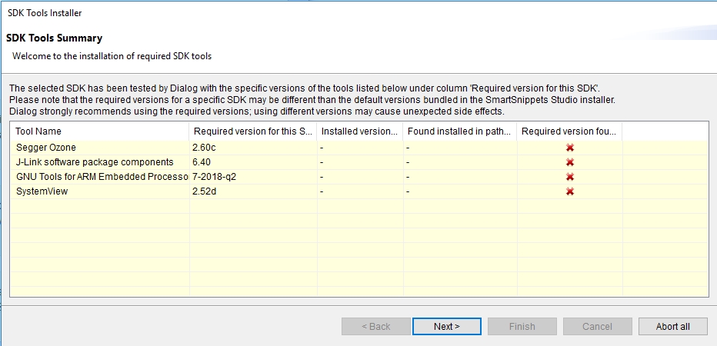Viewport: 717px width, 346px height.
Task: Select the SystemView row
Action: pyautogui.click(x=358, y=191)
